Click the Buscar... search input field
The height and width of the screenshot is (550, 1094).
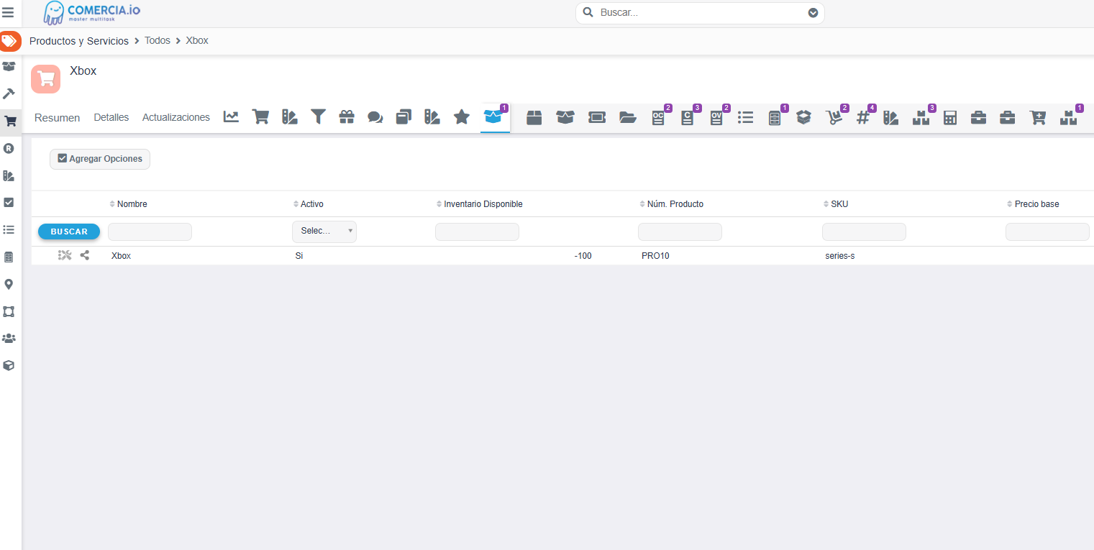pyautogui.click(x=700, y=13)
